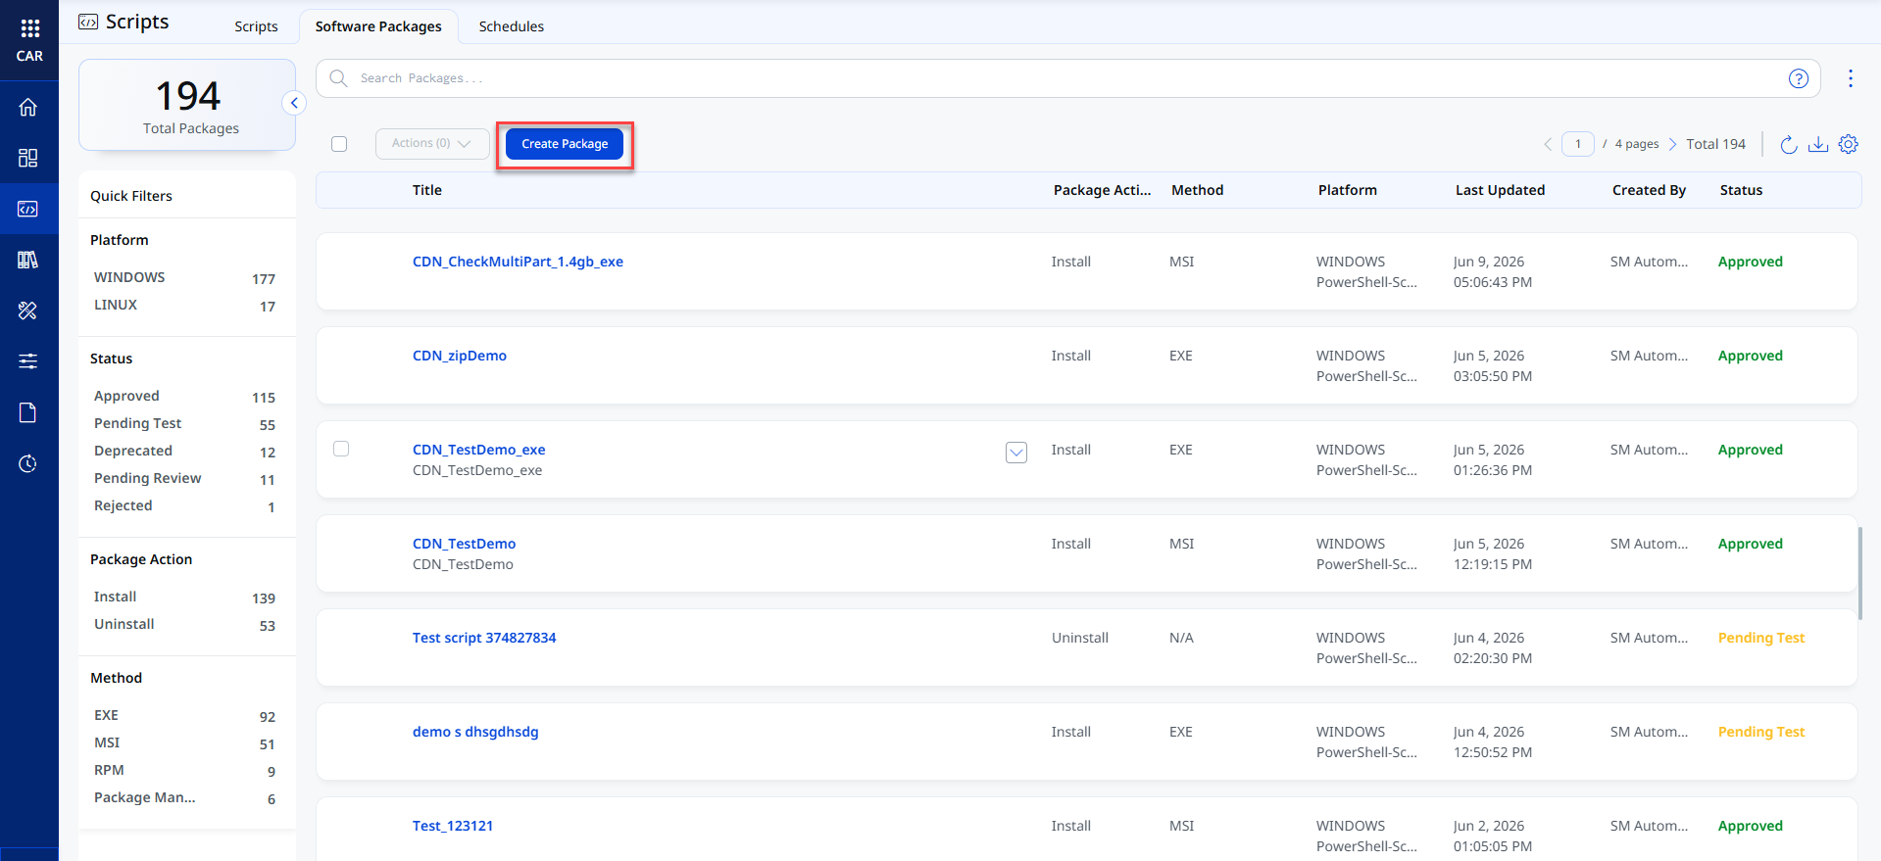Switch to the Scripts tab
This screenshot has height=861, width=1881.
click(x=256, y=26)
